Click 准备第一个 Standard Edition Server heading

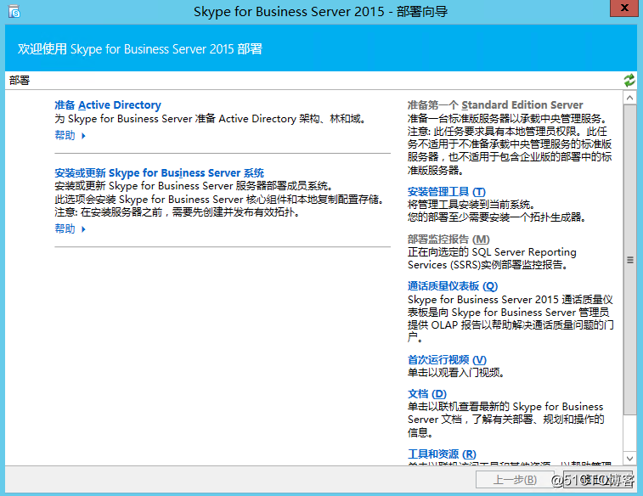coord(495,105)
